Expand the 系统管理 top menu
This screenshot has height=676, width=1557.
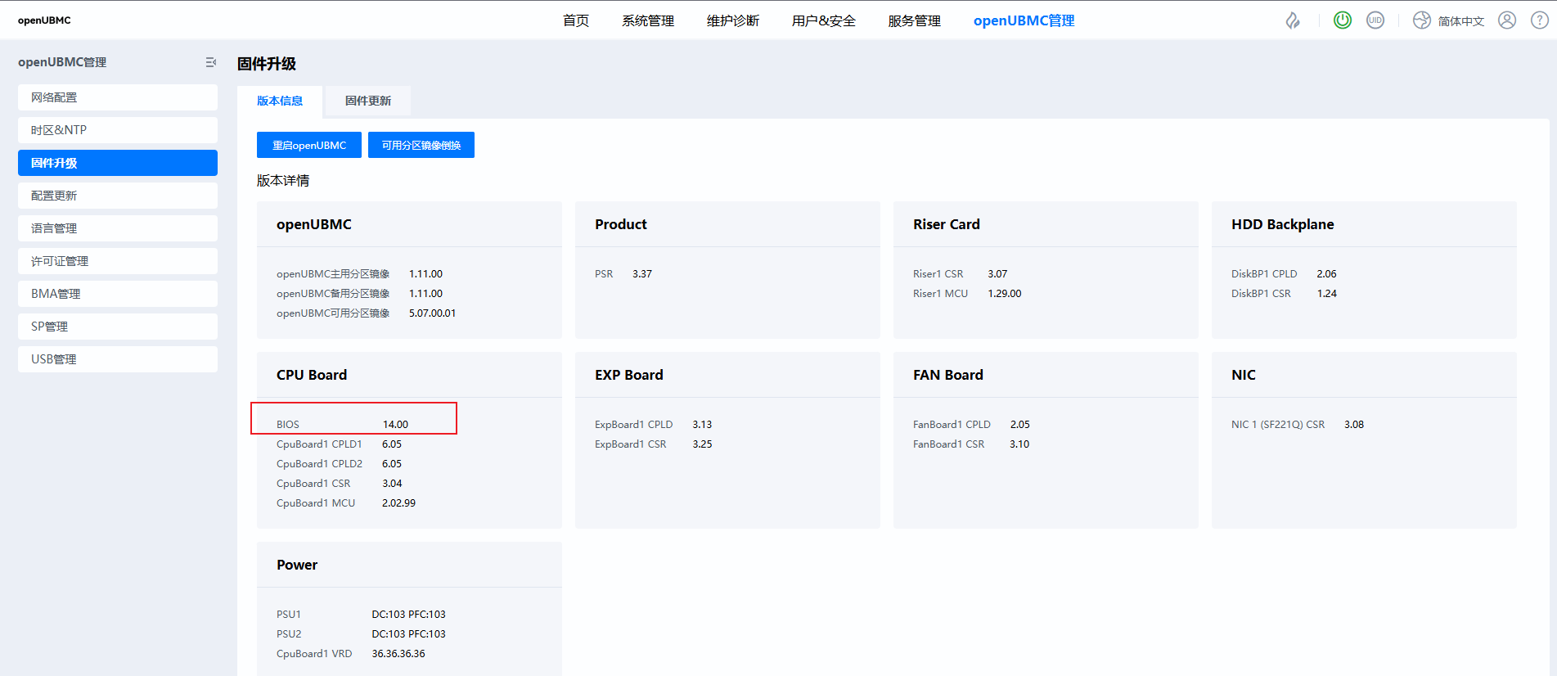pyautogui.click(x=647, y=20)
